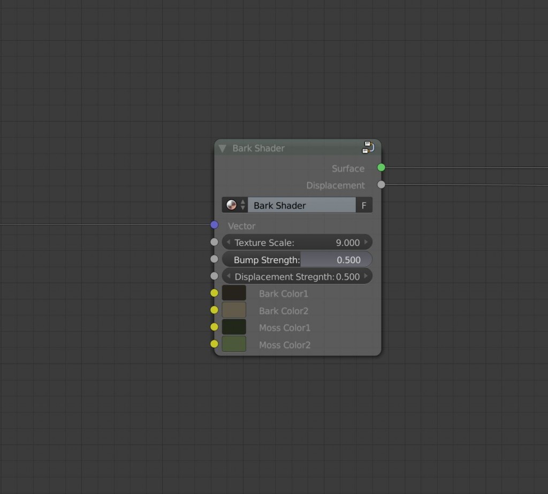
Task: Click the Texture Scale value slider
Action: click(297, 242)
